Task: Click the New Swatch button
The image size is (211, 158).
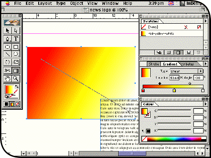Action: tap(189, 52)
